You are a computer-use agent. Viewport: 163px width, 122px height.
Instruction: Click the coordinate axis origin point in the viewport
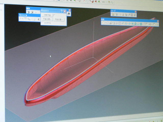click(x=93, y=57)
